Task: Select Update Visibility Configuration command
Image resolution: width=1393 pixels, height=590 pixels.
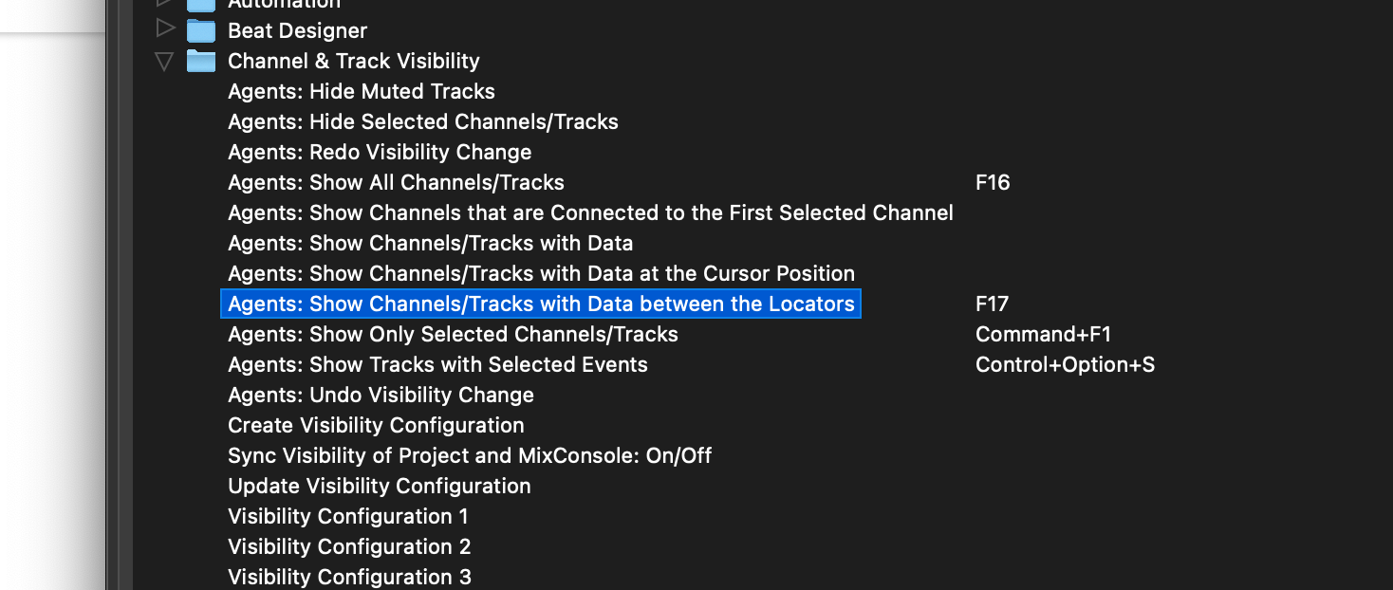Action: click(379, 486)
